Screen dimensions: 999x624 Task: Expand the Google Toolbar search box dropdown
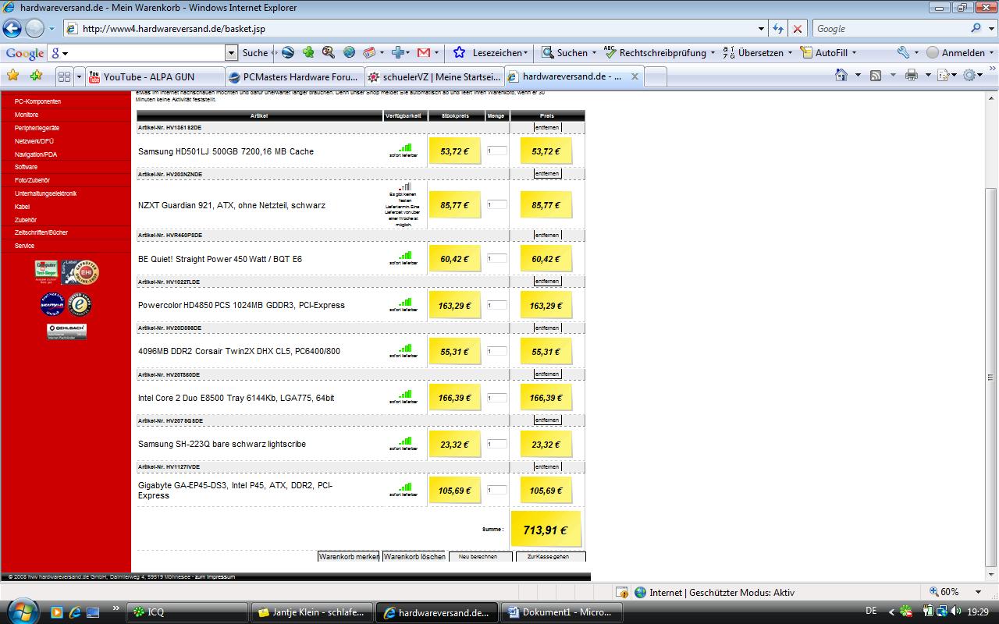pos(231,53)
